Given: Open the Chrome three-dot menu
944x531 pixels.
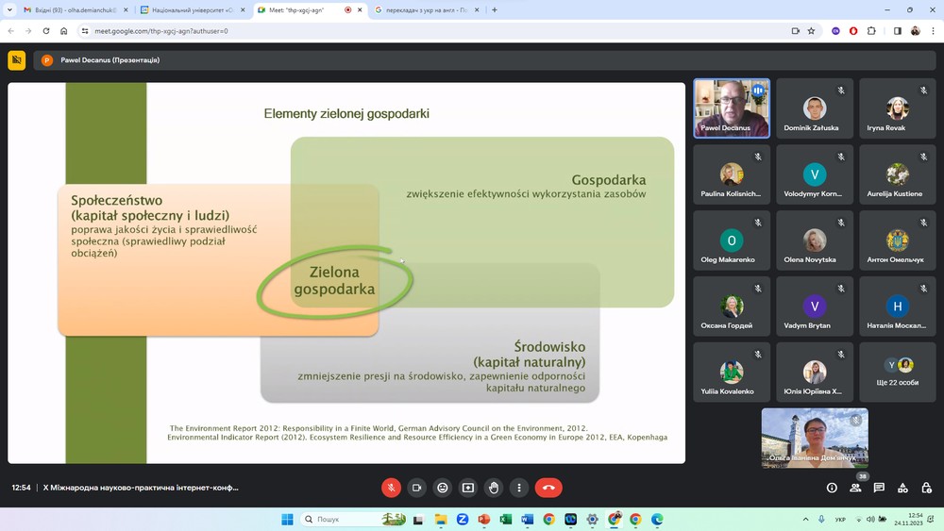Looking at the screenshot, I should 933,31.
